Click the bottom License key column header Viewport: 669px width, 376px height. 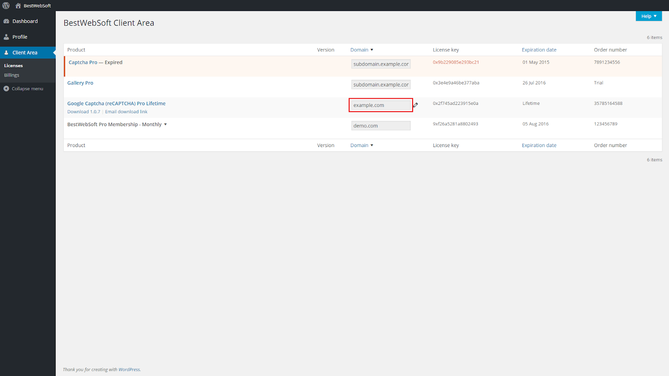tap(446, 145)
